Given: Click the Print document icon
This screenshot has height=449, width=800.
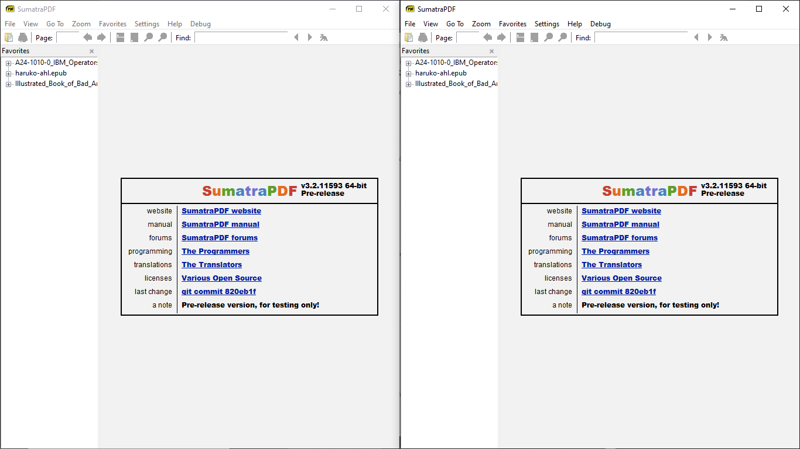Looking at the screenshot, I should pyautogui.click(x=23, y=37).
